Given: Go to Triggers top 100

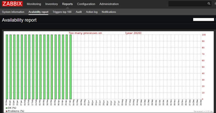Looking at the screenshot, I should (62, 12).
